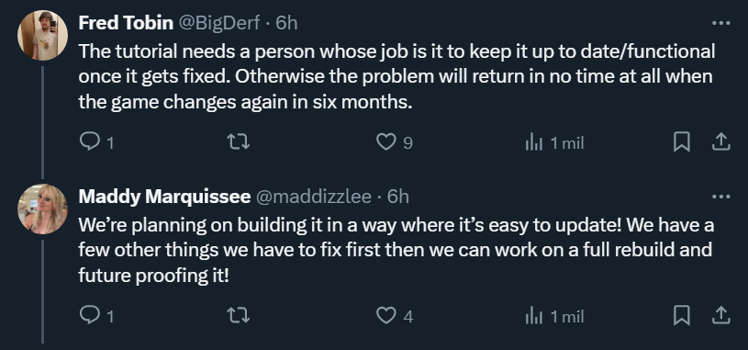Visit Fred Tobin's profile via display name

click(x=126, y=22)
